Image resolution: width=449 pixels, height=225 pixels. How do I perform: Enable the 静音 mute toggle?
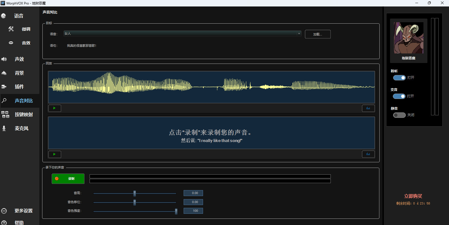point(399,115)
